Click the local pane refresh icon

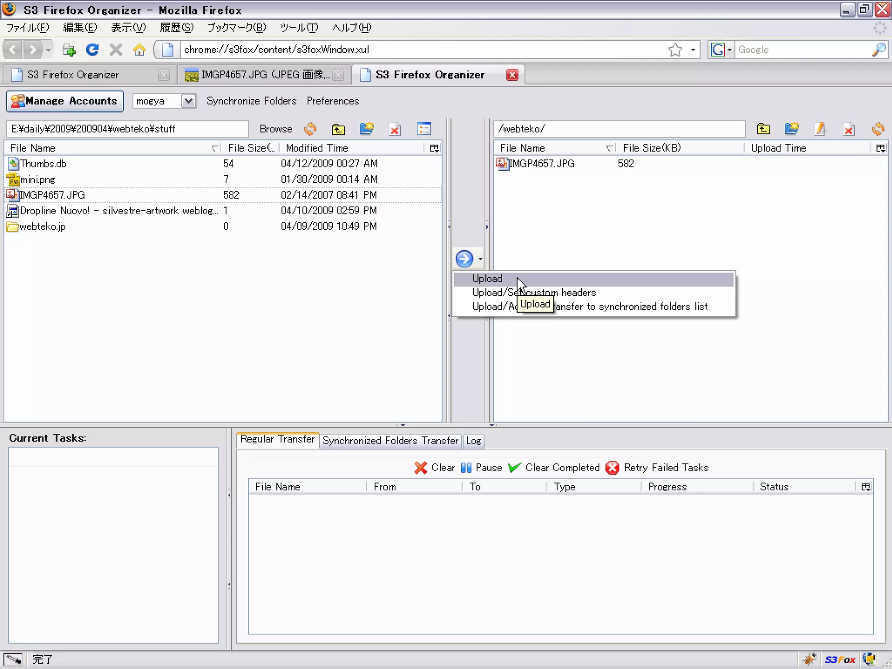310,129
